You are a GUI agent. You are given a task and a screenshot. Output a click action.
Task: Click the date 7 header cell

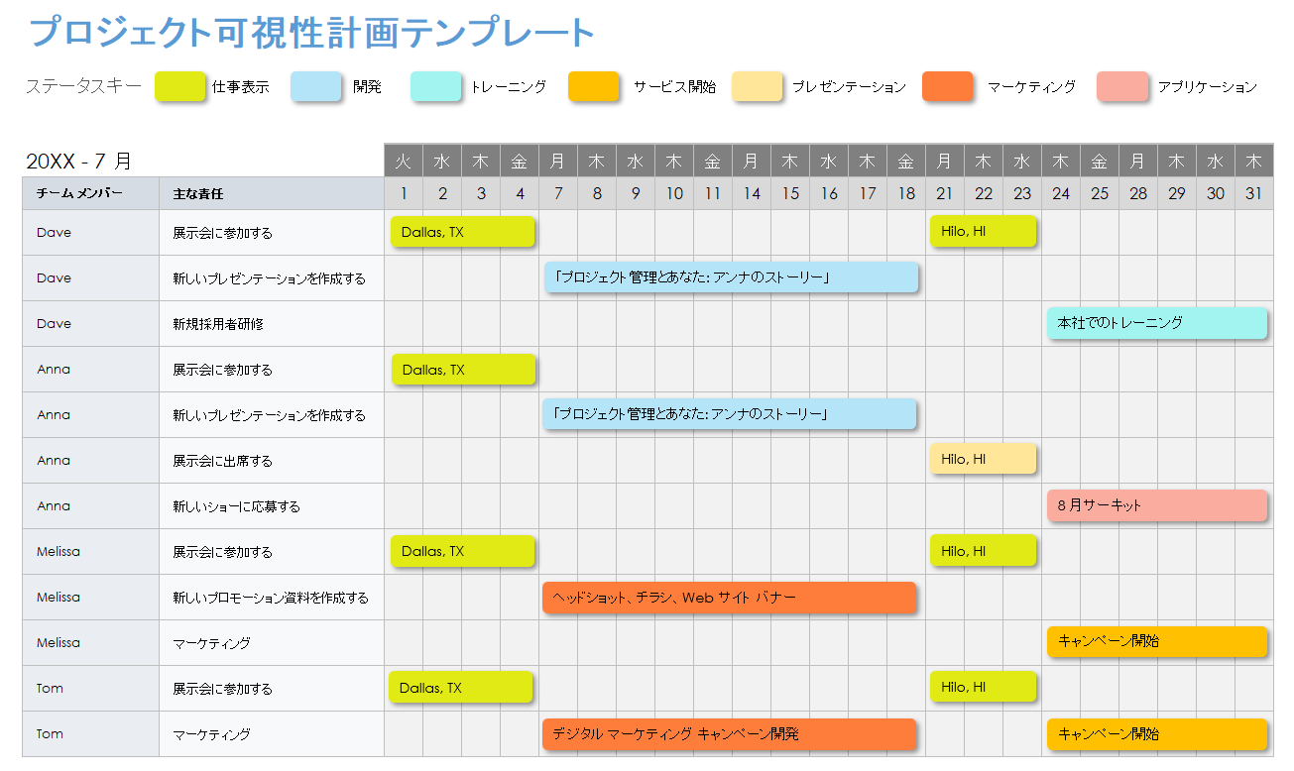point(558,193)
